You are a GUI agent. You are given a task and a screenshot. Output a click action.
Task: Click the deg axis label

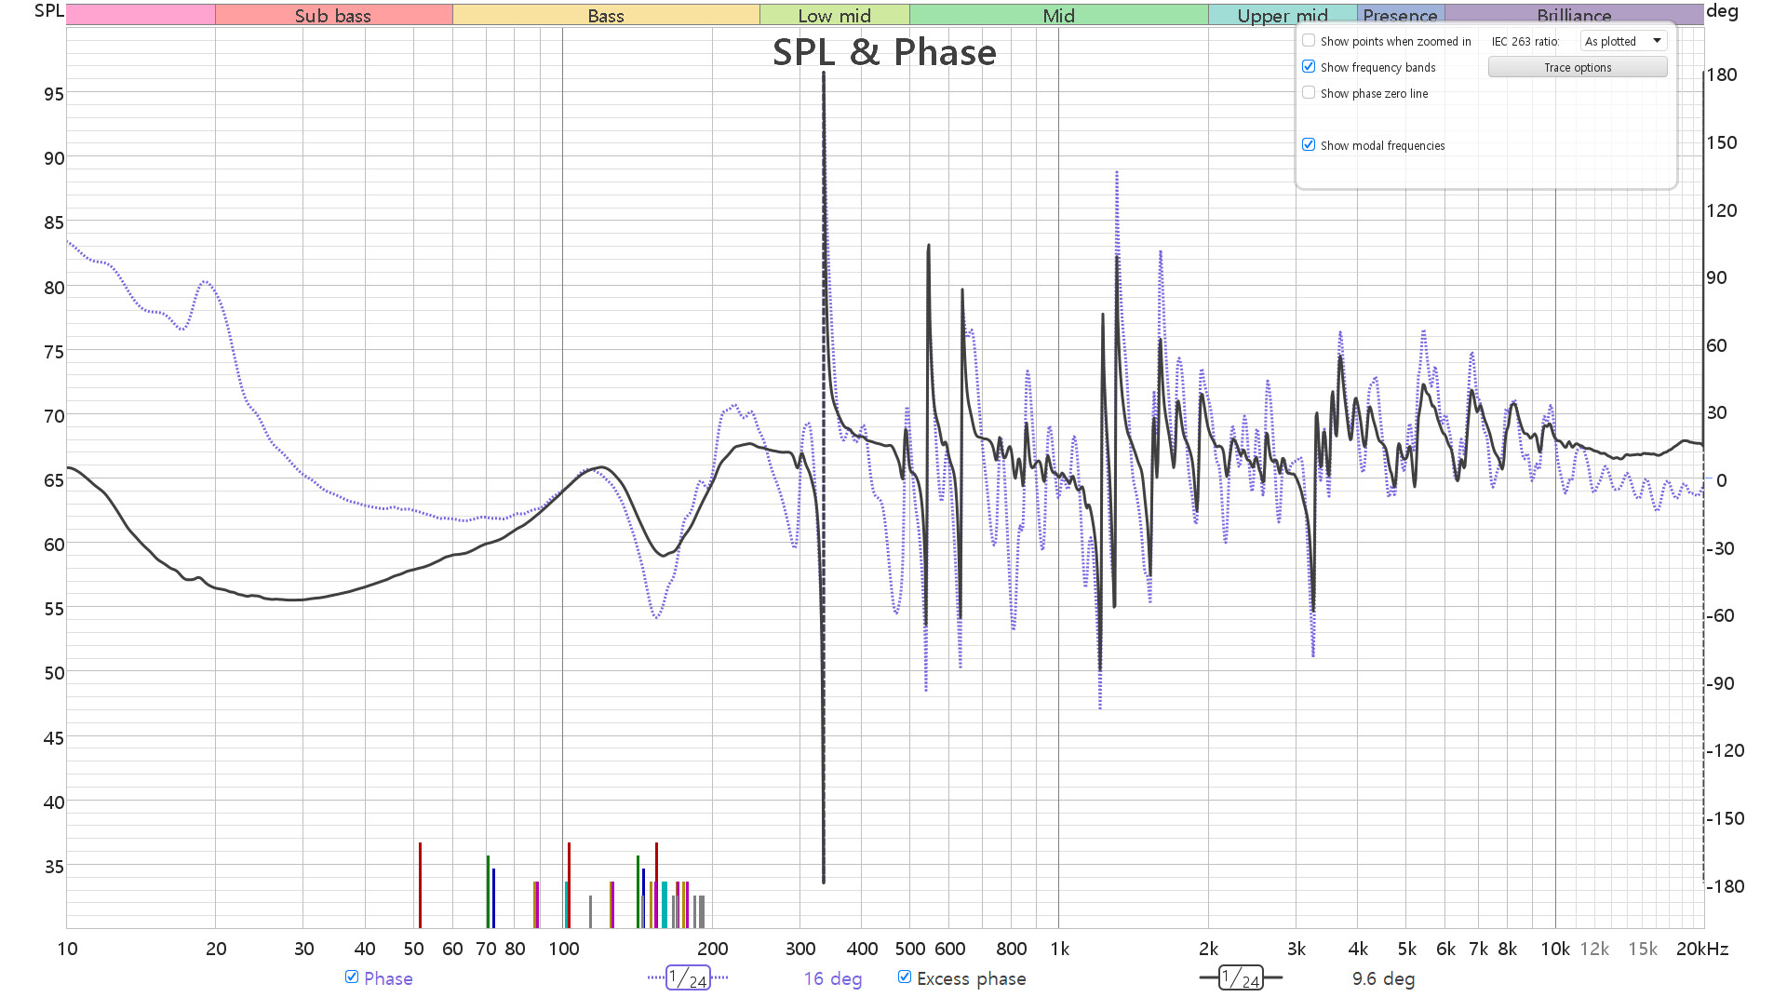click(x=1723, y=11)
